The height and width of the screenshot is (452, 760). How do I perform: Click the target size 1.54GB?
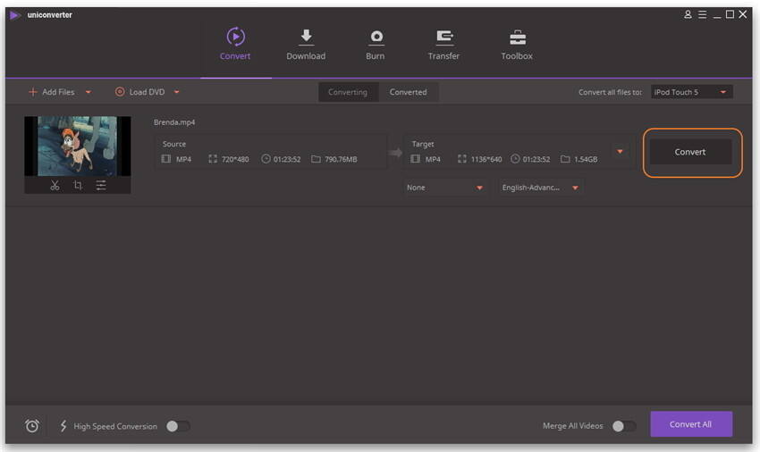(x=586, y=159)
